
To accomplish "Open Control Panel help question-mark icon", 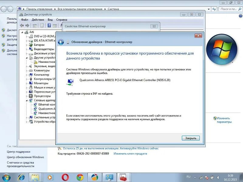I will tap(241, 16).
